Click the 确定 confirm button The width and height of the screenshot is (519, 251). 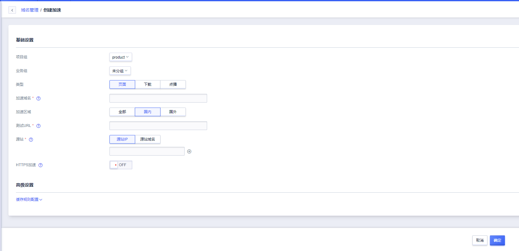pyautogui.click(x=497, y=240)
